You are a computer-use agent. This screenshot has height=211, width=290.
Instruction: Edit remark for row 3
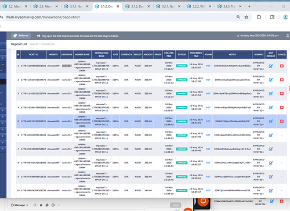point(271,94)
